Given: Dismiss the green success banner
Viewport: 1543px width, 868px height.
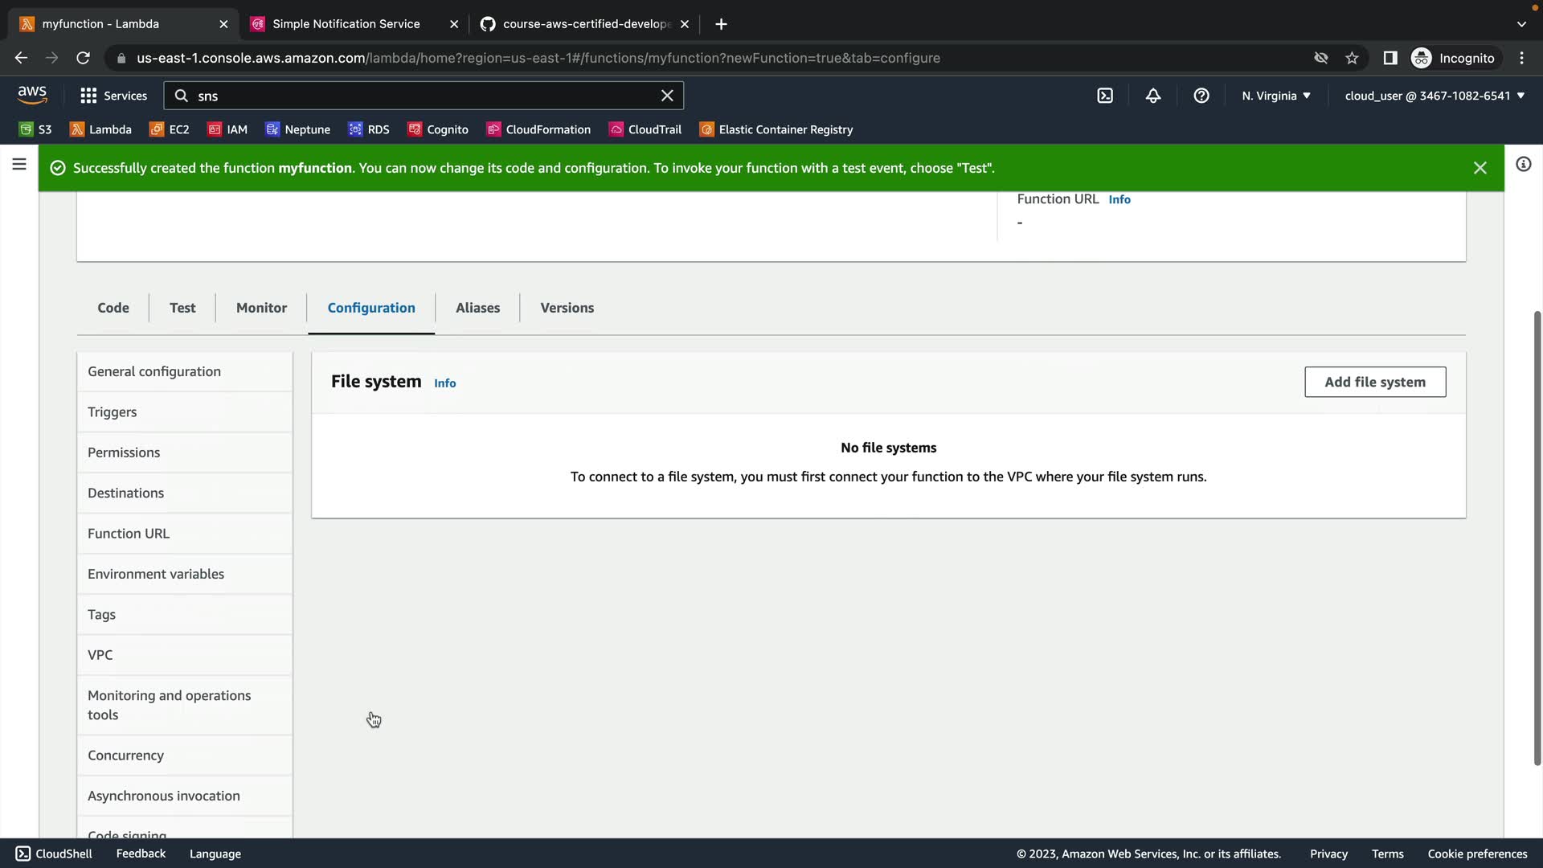Looking at the screenshot, I should tap(1480, 168).
